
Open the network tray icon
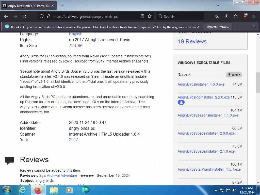222,190
